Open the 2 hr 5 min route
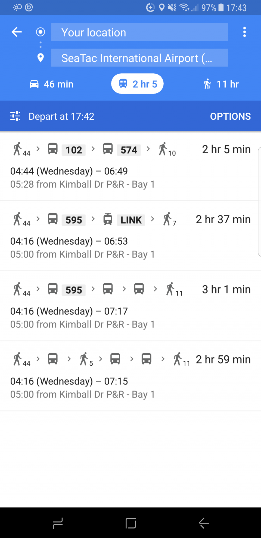The image size is (261, 538). tap(130, 166)
